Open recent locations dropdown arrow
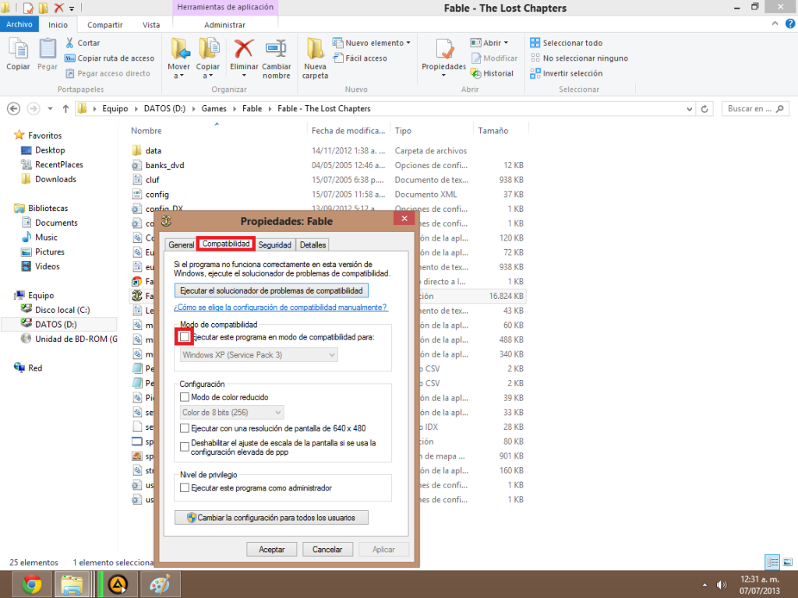Viewport: 798px width, 598px height. point(50,109)
